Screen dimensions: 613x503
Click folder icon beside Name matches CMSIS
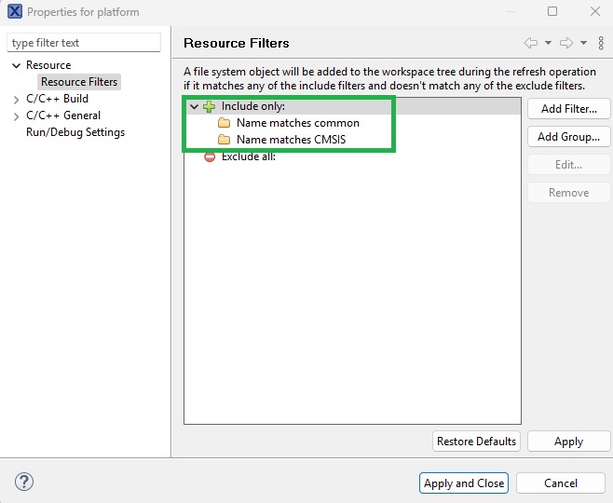(224, 140)
